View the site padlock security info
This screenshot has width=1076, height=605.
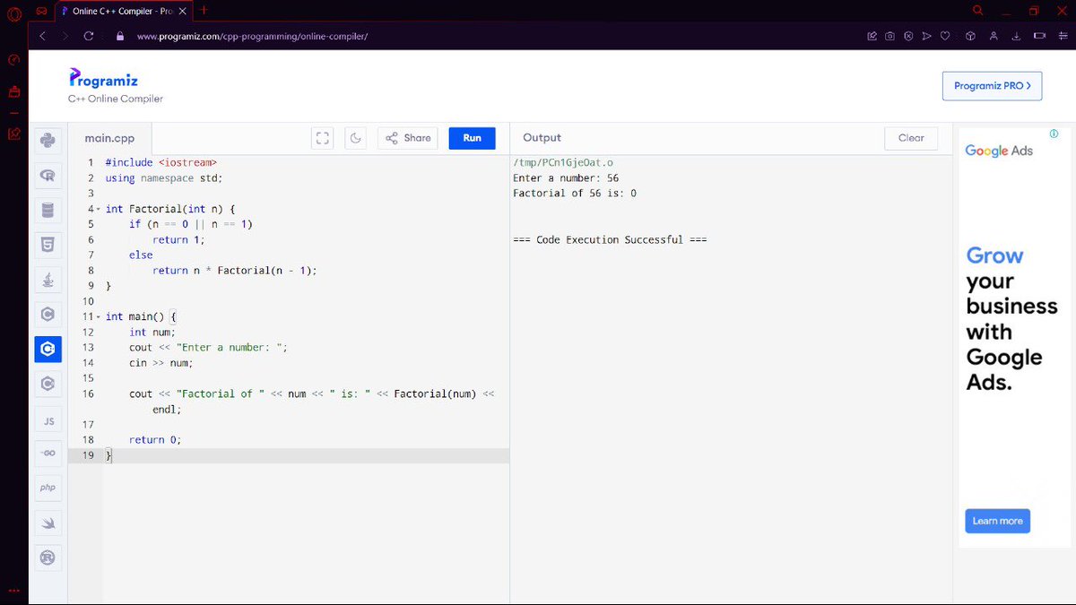[x=118, y=36]
